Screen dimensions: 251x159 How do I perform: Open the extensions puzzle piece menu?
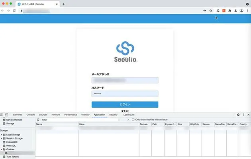click(230, 11)
